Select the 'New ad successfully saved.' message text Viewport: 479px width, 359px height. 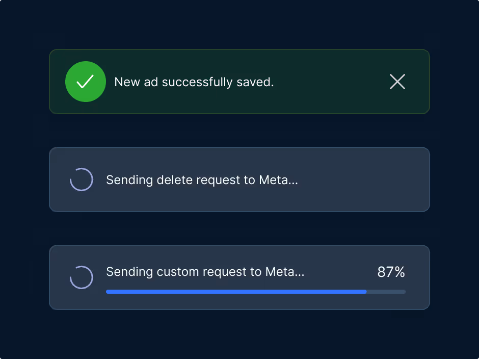194,82
